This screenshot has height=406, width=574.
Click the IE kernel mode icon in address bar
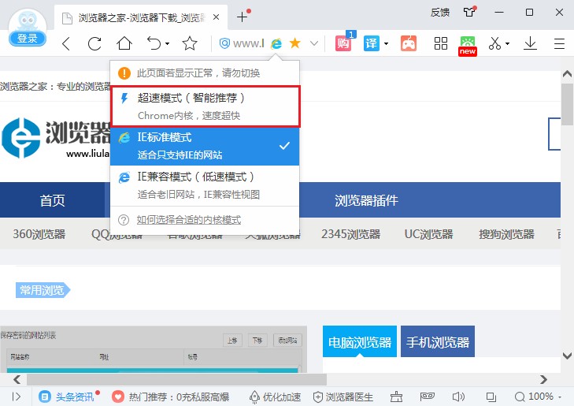(276, 43)
